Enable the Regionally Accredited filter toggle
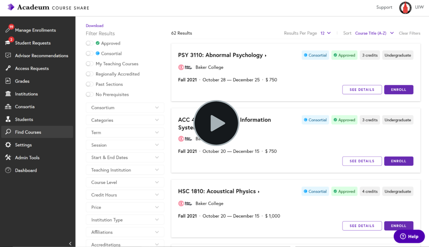 click(x=90, y=74)
